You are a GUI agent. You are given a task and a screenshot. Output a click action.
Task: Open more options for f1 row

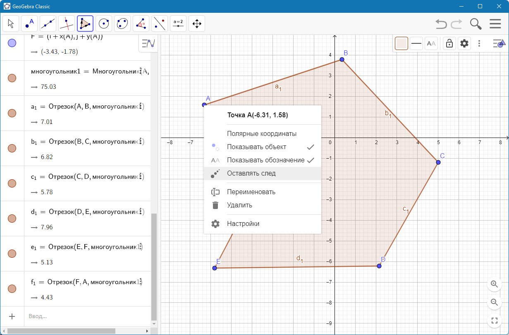tap(141, 282)
